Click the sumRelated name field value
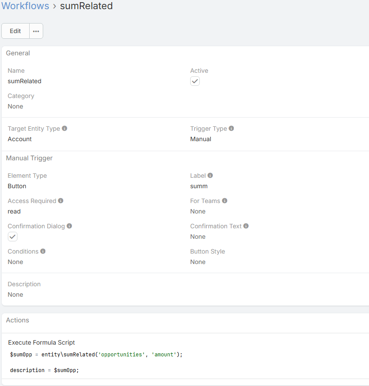Image resolution: width=369 pixels, height=386 pixels. tap(24, 81)
